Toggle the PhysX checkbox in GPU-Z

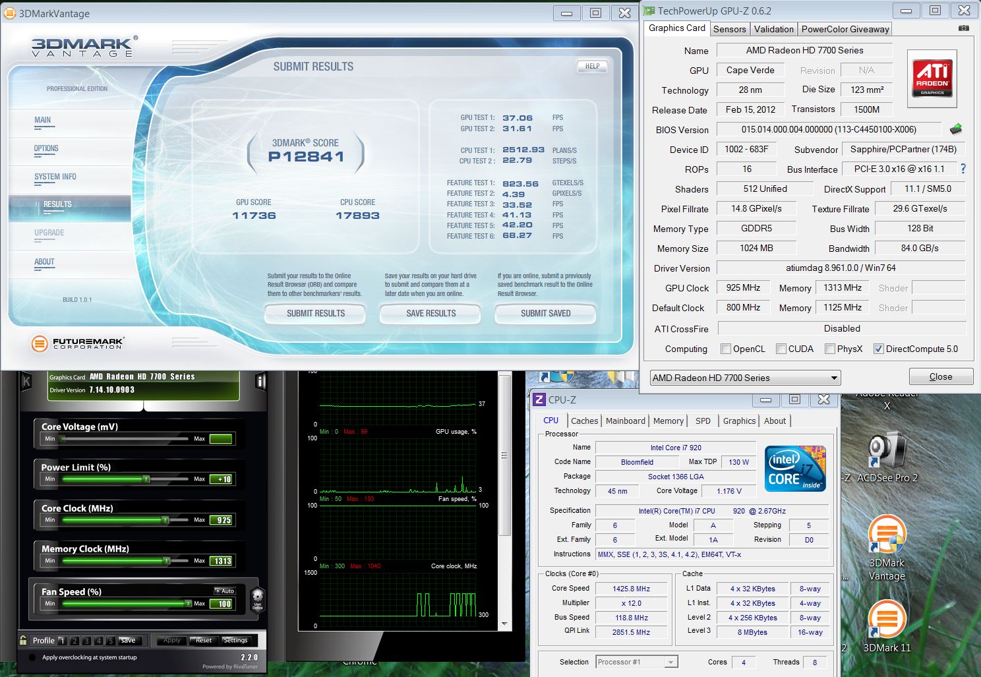click(x=830, y=349)
